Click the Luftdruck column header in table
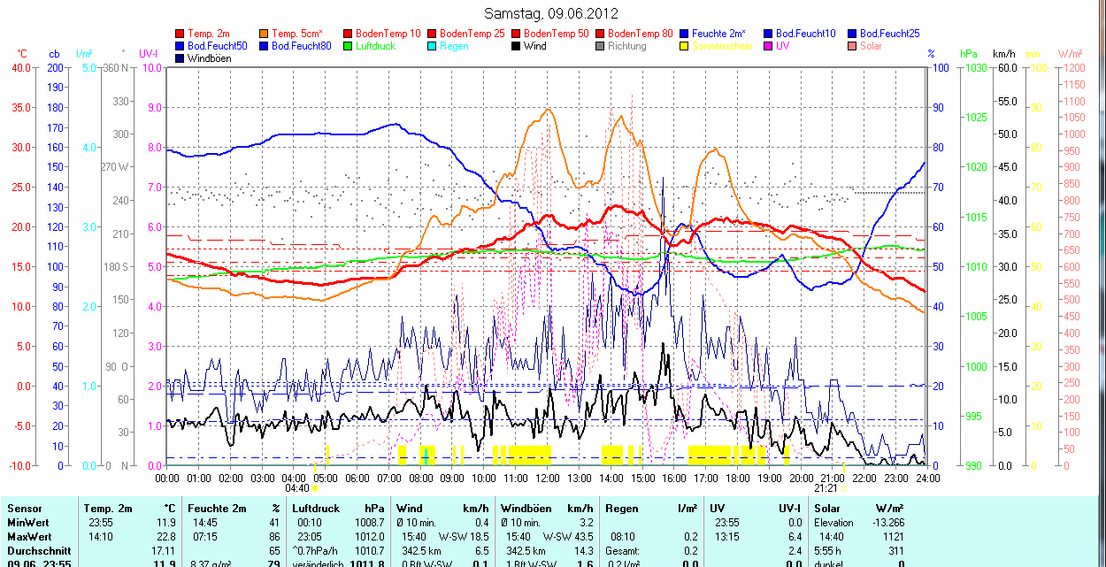 point(316,509)
